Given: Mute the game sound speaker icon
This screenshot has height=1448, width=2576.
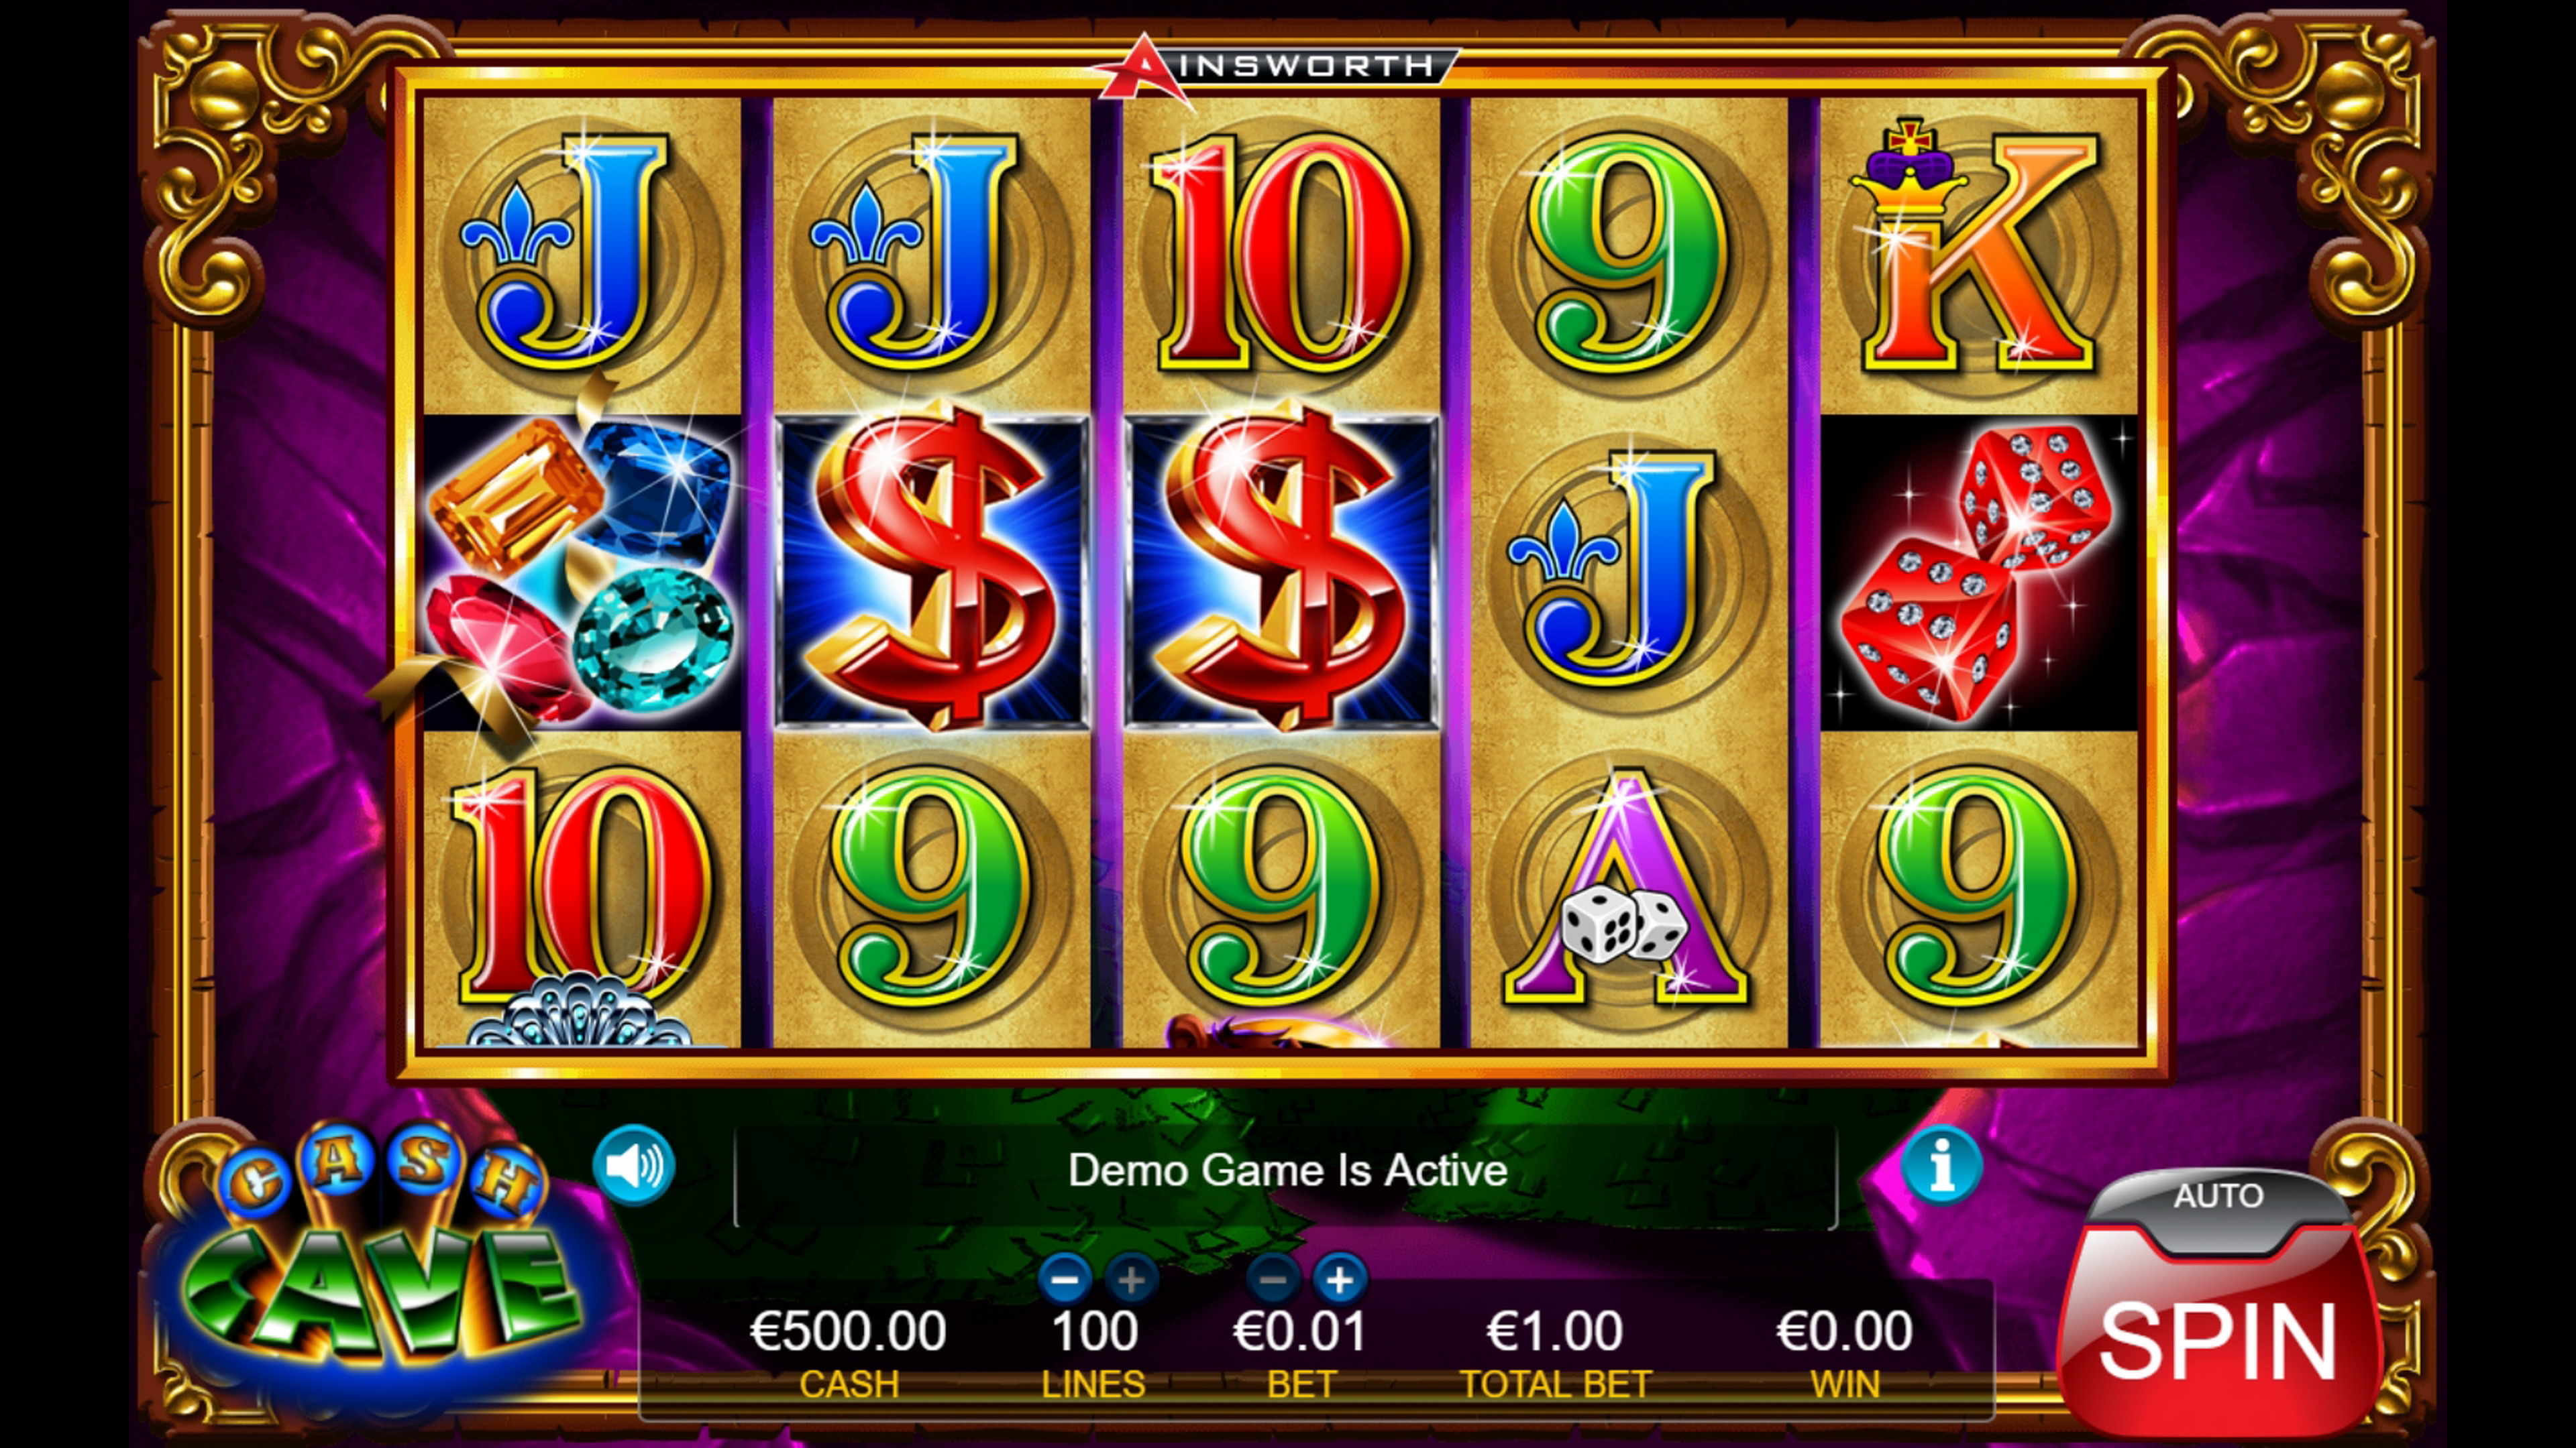Looking at the screenshot, I should coord(634,1165).
